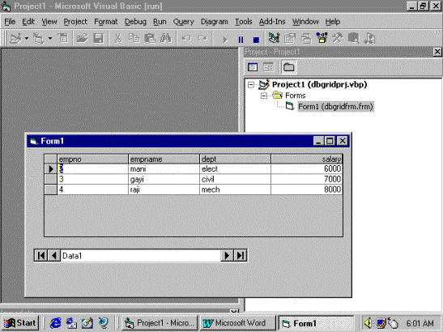Click the Open Project folder icon
The height and width of the screenshot is (332, 443).
coord(82,38)
